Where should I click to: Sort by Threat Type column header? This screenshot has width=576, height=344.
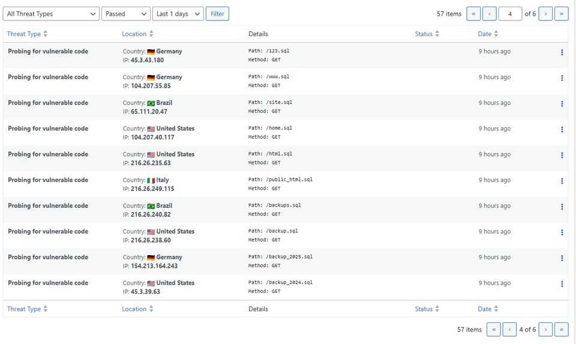pos(28,34)
